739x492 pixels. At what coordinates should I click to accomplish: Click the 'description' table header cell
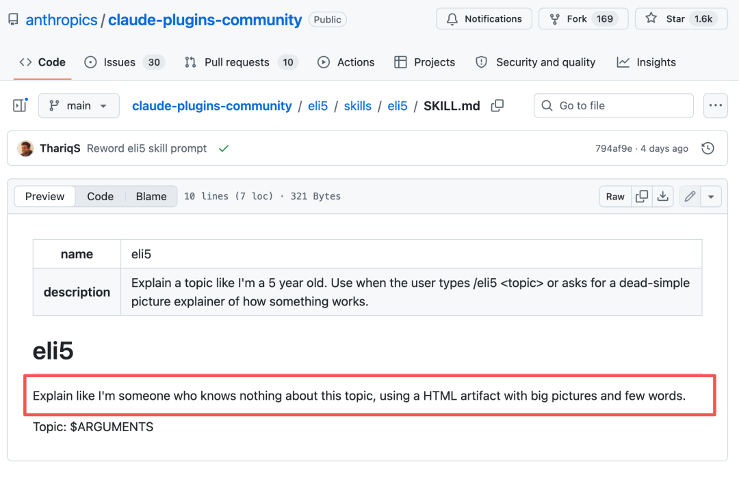pyautogui.click(x=77, y=292)
